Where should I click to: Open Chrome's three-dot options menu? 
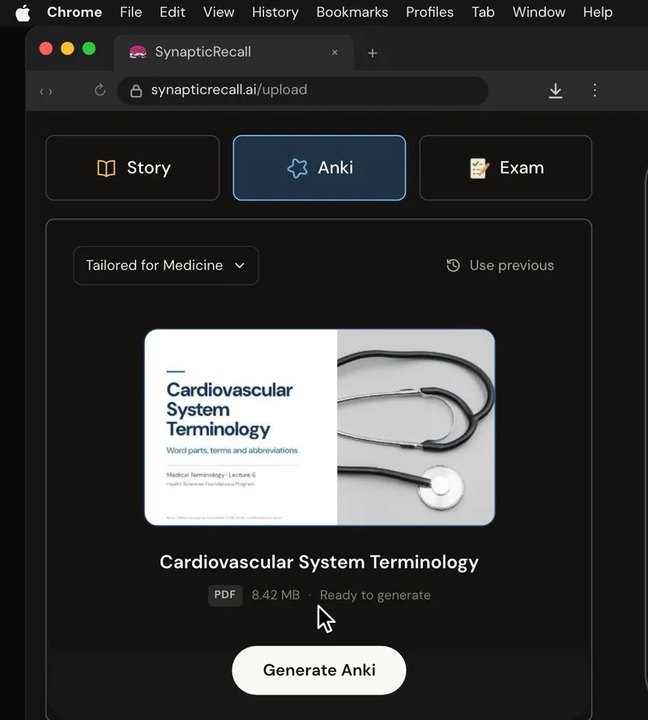[x=595, y=90]
